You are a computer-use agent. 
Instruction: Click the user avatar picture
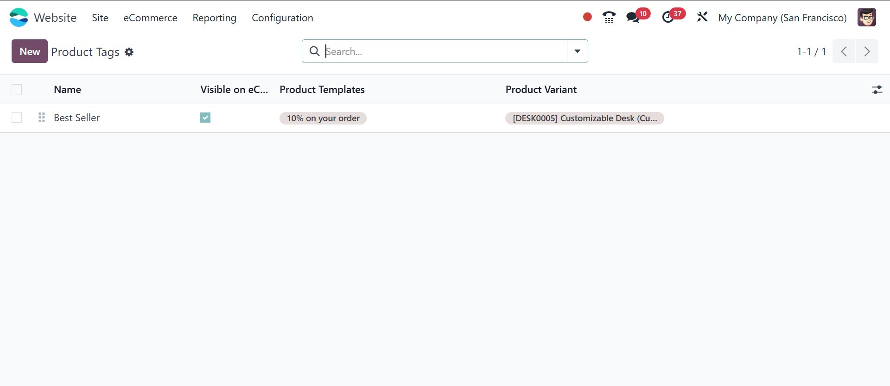tap(866, 18)
